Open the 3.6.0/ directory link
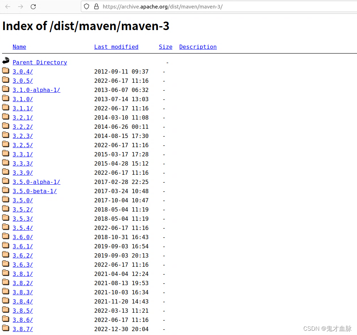Screen dimensions: 357x335 pyautogui.click(x=23, y=237)
